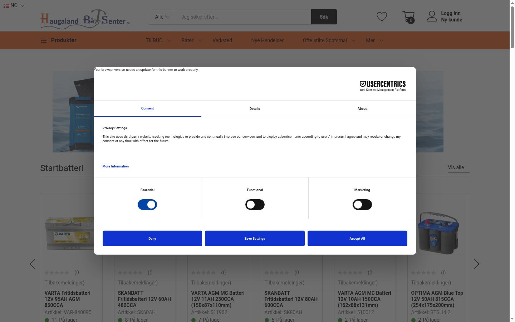The height and width of the screenshot is (322, 515).
Task: Open the More Information link
Action: pos(116,166)
